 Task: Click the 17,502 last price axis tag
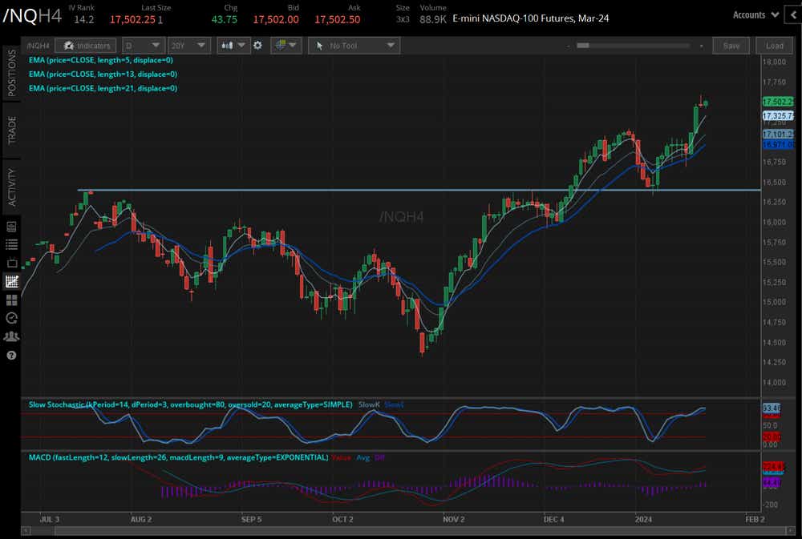[778, 102]
